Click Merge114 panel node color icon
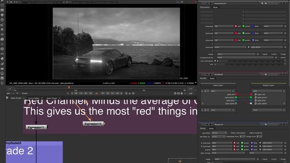 [x=262, y=125]
